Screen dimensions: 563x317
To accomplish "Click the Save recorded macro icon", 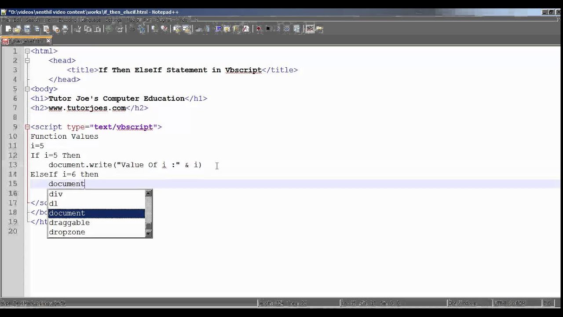I will point(296,29).
